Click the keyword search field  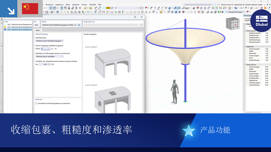(200, 5)
